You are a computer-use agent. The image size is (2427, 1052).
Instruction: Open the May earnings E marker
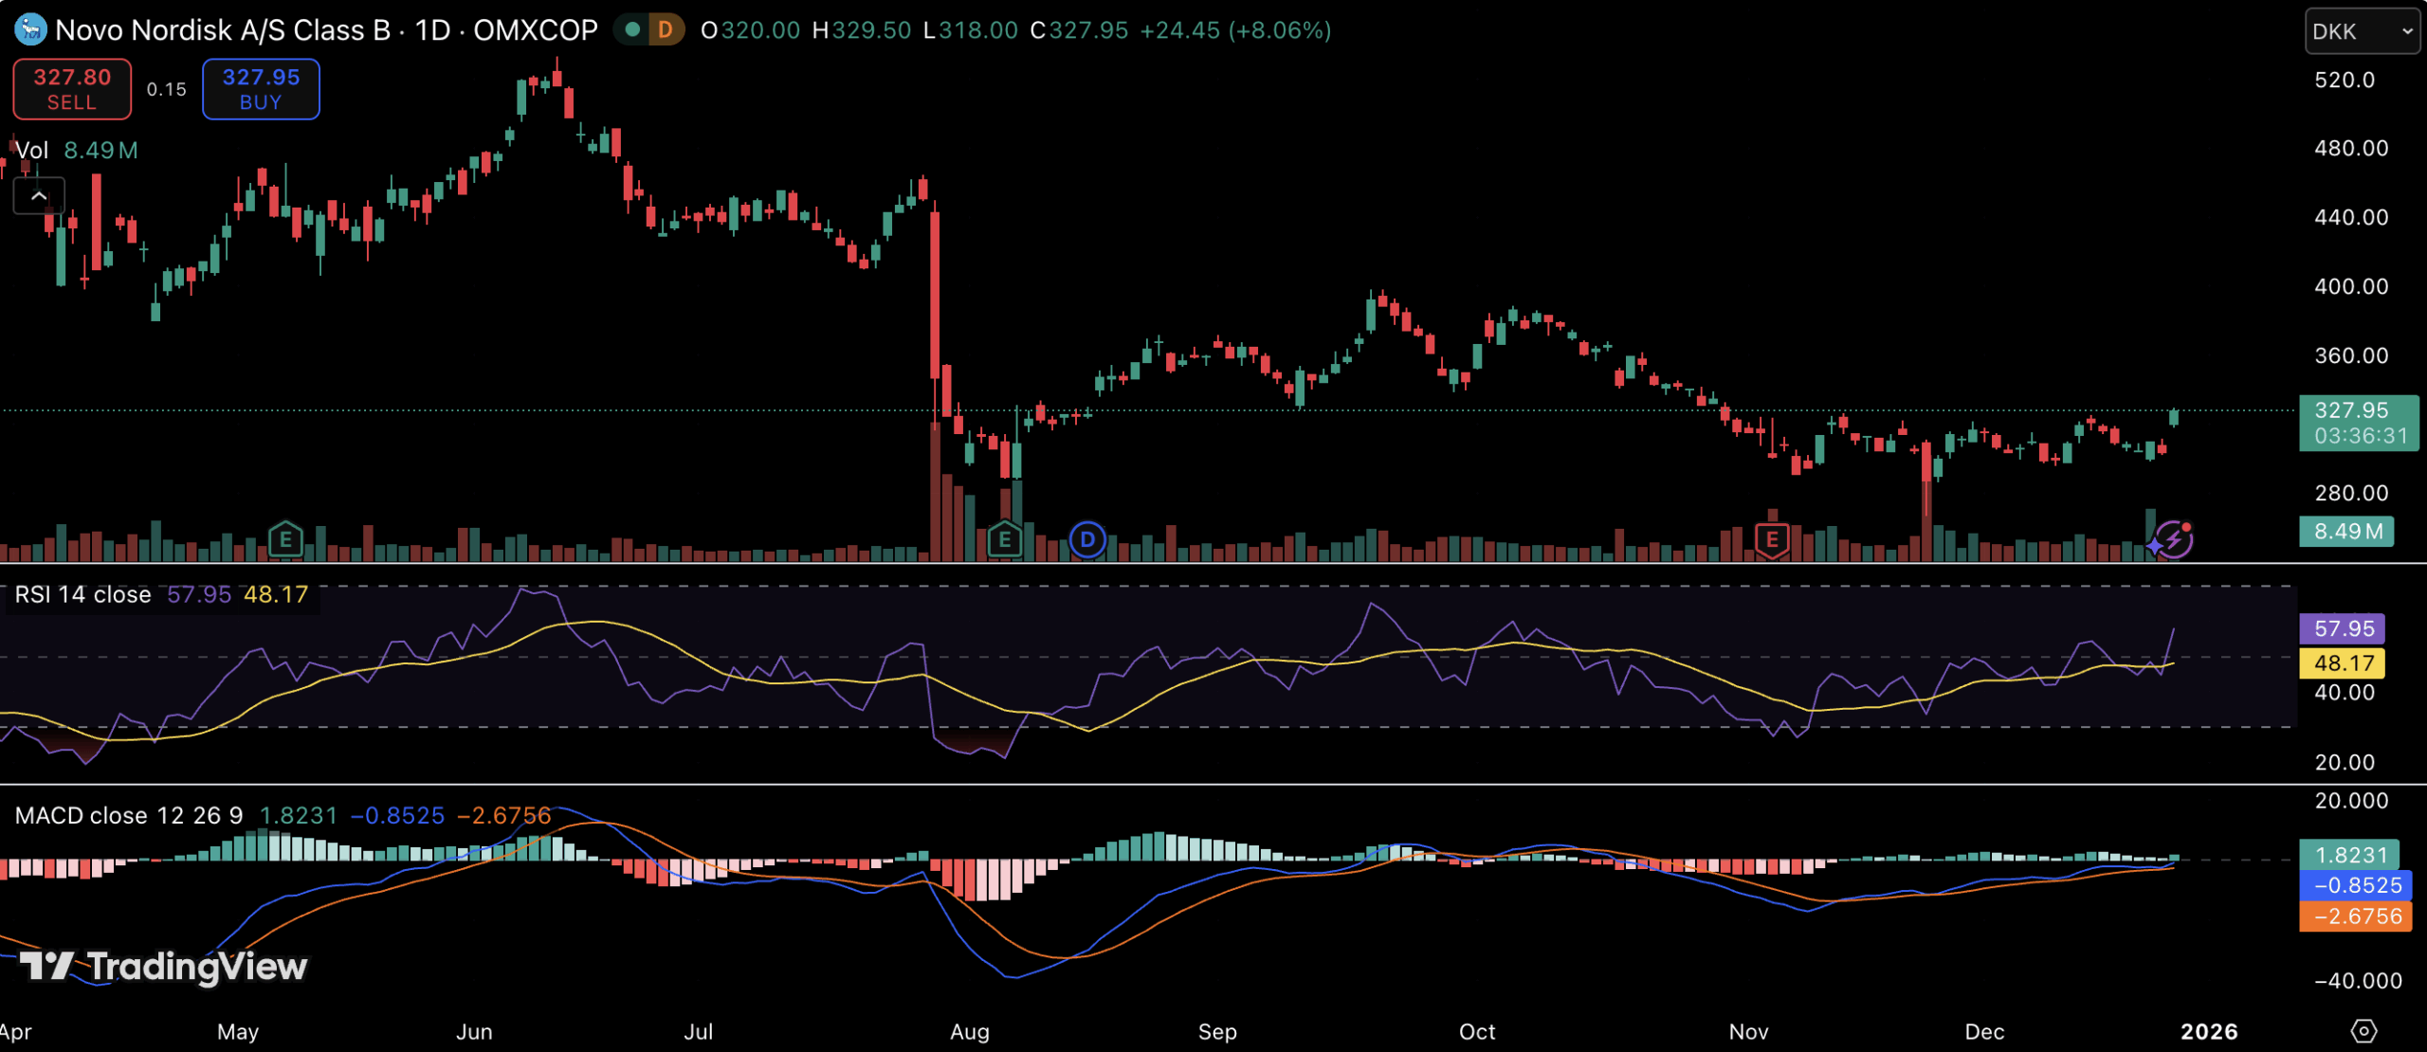tap(285, 540)
